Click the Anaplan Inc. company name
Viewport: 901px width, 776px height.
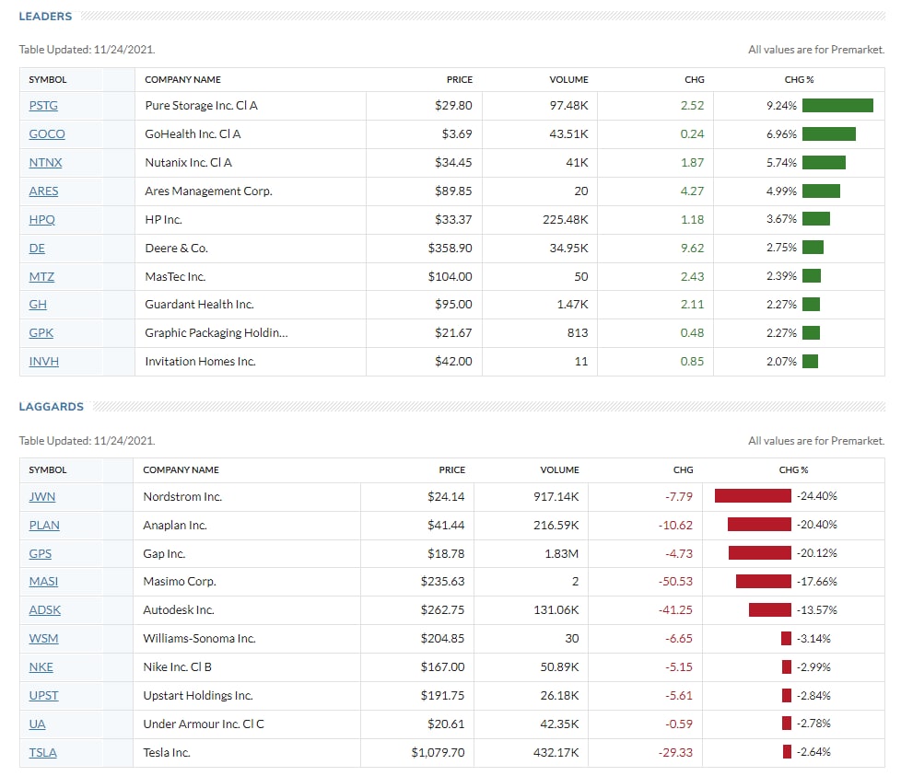click(175, 526)
